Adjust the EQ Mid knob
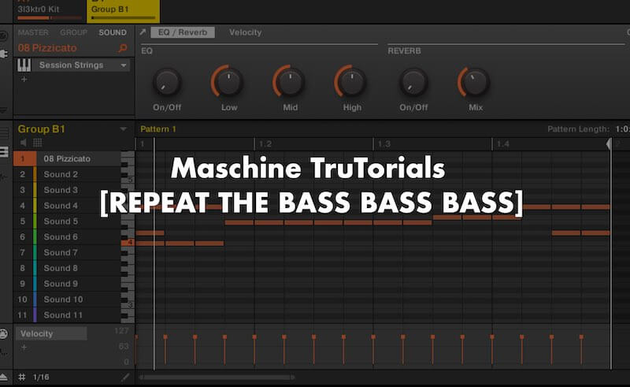The height and width of the screenshot is (387, 630). point(289,81)
